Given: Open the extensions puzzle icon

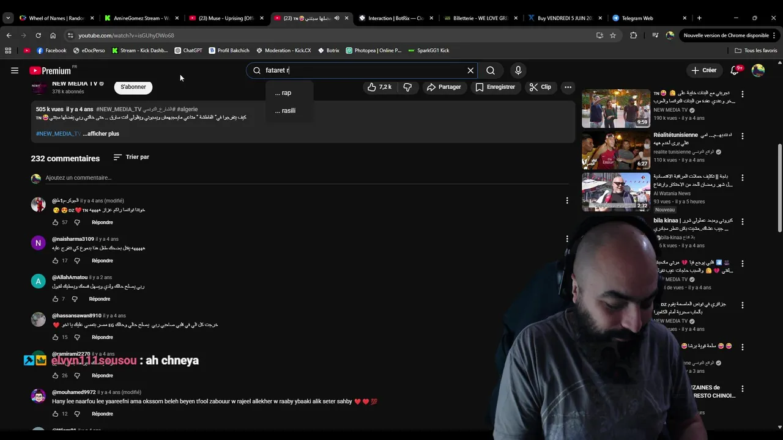Looking at the screenshot, I should (x=633, y=35).
